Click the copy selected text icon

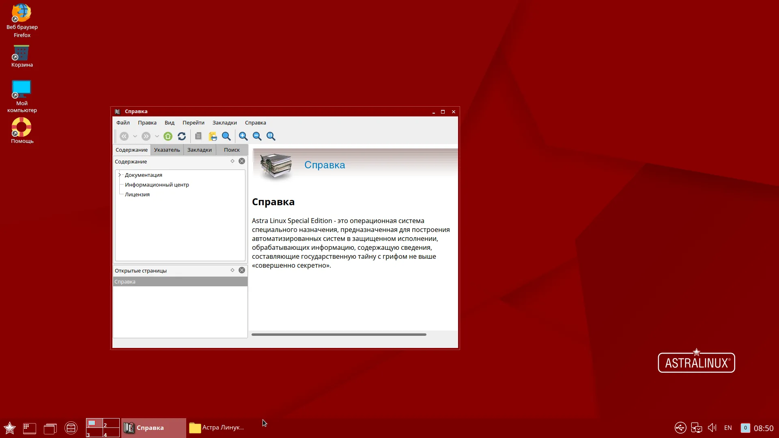198,136
